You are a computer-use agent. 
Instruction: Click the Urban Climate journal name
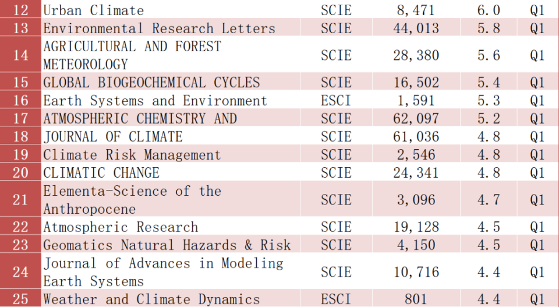tap(94, 10)
